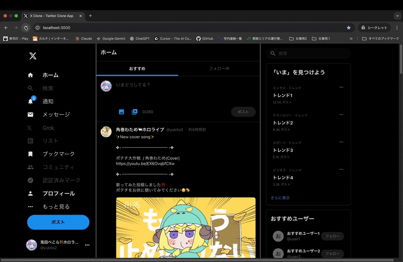Open options for トレンド3
The height and width of the screenshot is (262, 403).
tap(341, 142)
